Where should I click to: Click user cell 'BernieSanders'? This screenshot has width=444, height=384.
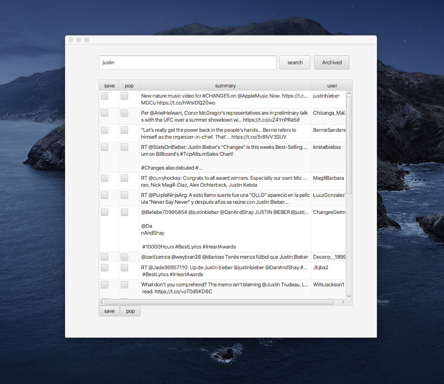pyautogui.click(x=329, y=133)
